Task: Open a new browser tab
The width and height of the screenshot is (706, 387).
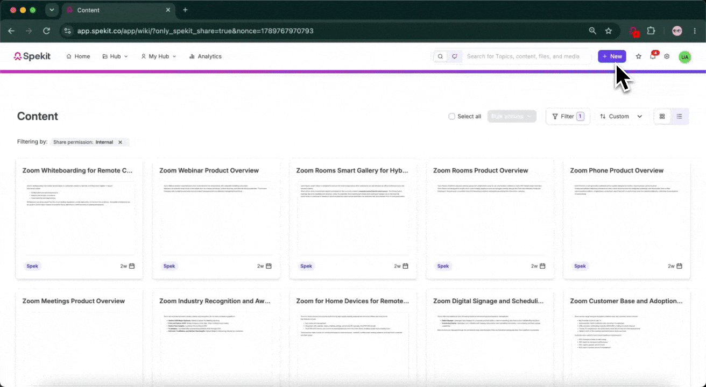Action: [x=185, y=10]
